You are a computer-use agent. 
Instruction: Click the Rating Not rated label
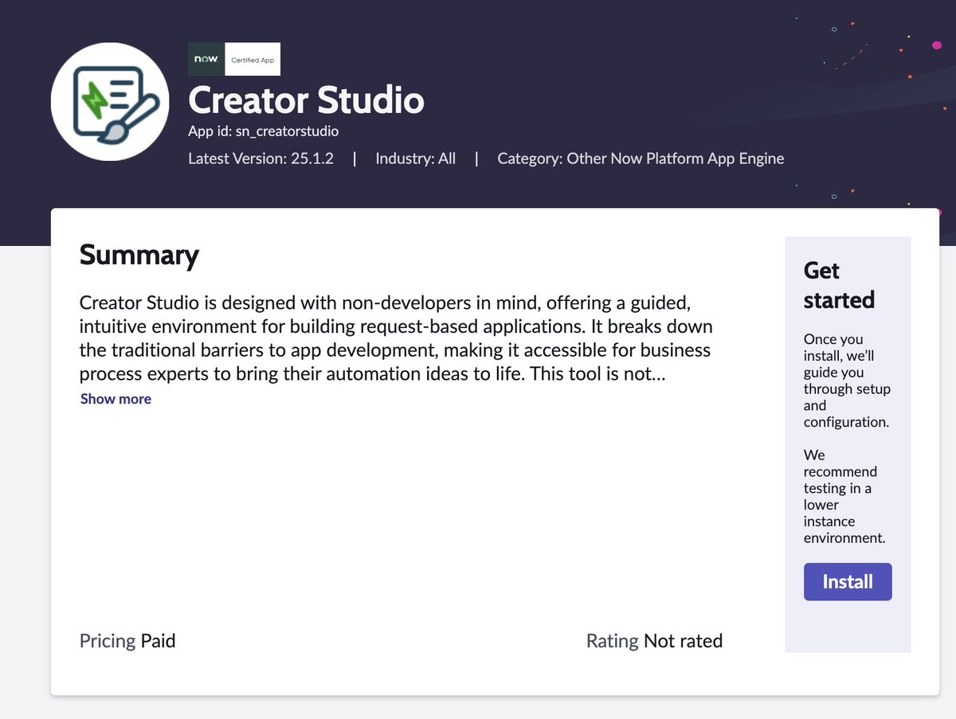654,641
